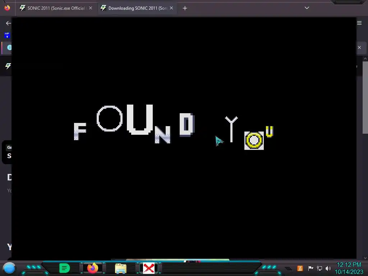This screenshot has height=276, width=368.
Task: Click the large white U letter in game
Action: [x=140, y=120]
